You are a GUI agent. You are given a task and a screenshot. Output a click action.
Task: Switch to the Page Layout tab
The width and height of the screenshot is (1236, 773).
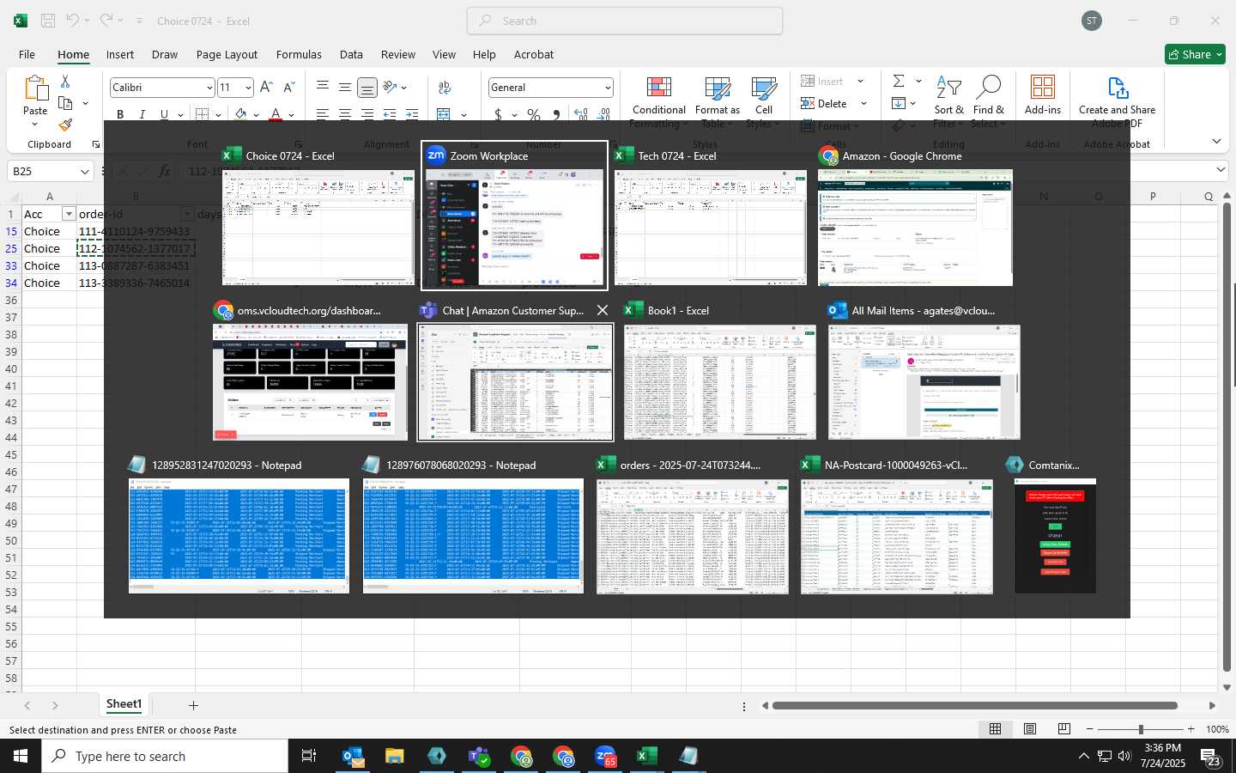227,54
